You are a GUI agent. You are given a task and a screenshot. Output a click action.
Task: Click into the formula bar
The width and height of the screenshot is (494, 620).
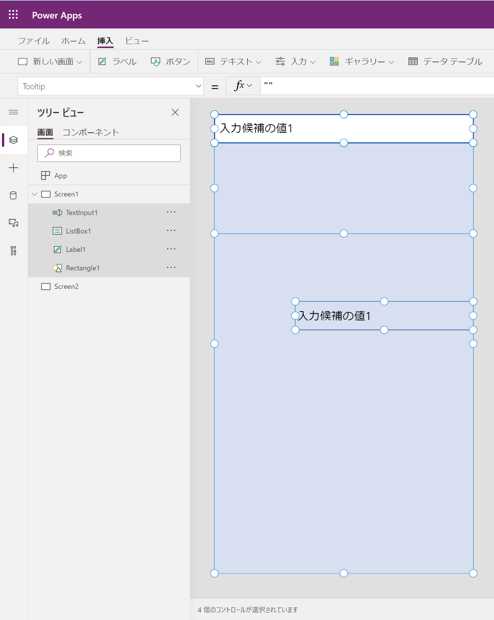click(x=377, y=85)
